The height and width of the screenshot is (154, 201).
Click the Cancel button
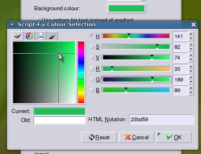tap(136, 137)
